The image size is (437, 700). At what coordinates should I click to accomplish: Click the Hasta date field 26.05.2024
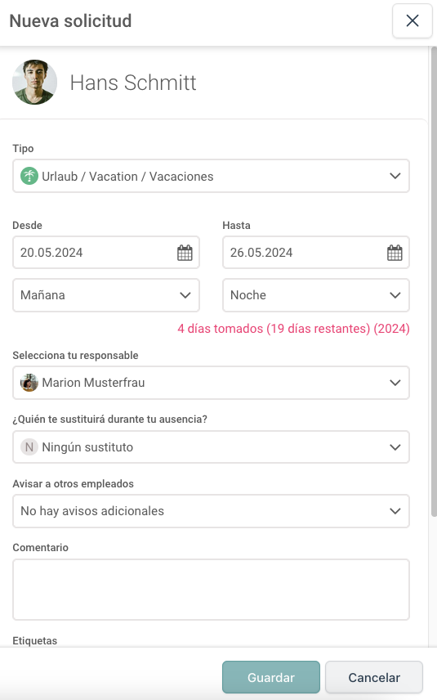[316, 253]
